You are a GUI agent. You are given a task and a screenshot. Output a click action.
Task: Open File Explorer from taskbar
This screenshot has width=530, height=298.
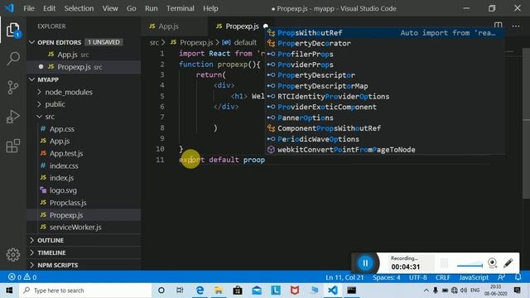click(219, 291)
